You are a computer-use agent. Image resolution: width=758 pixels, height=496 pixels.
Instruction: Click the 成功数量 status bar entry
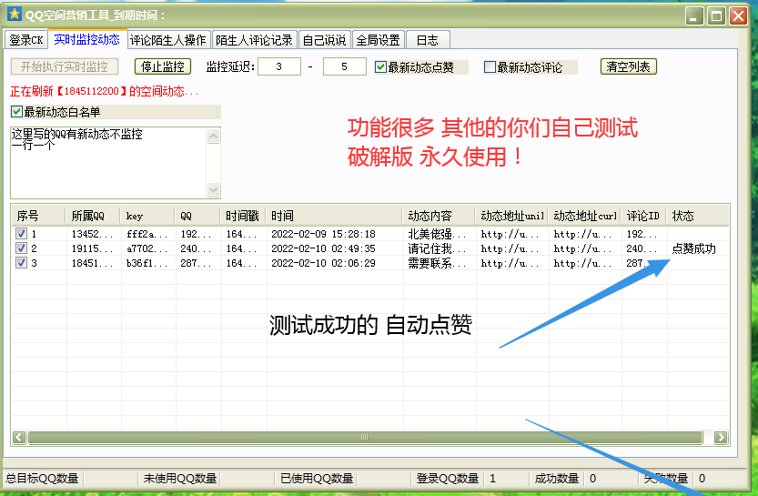pyautogui.click(x=557, y=479)
